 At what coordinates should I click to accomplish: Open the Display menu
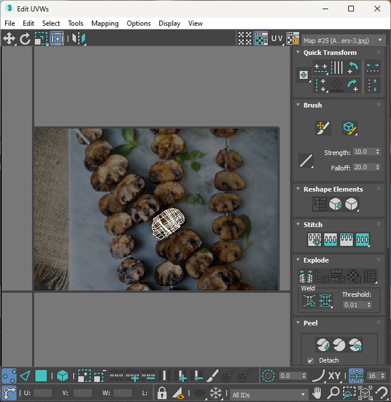170,23
